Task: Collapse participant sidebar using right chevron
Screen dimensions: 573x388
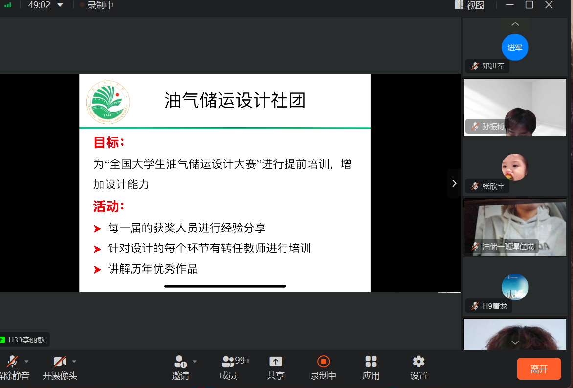Action: (454, 183)
